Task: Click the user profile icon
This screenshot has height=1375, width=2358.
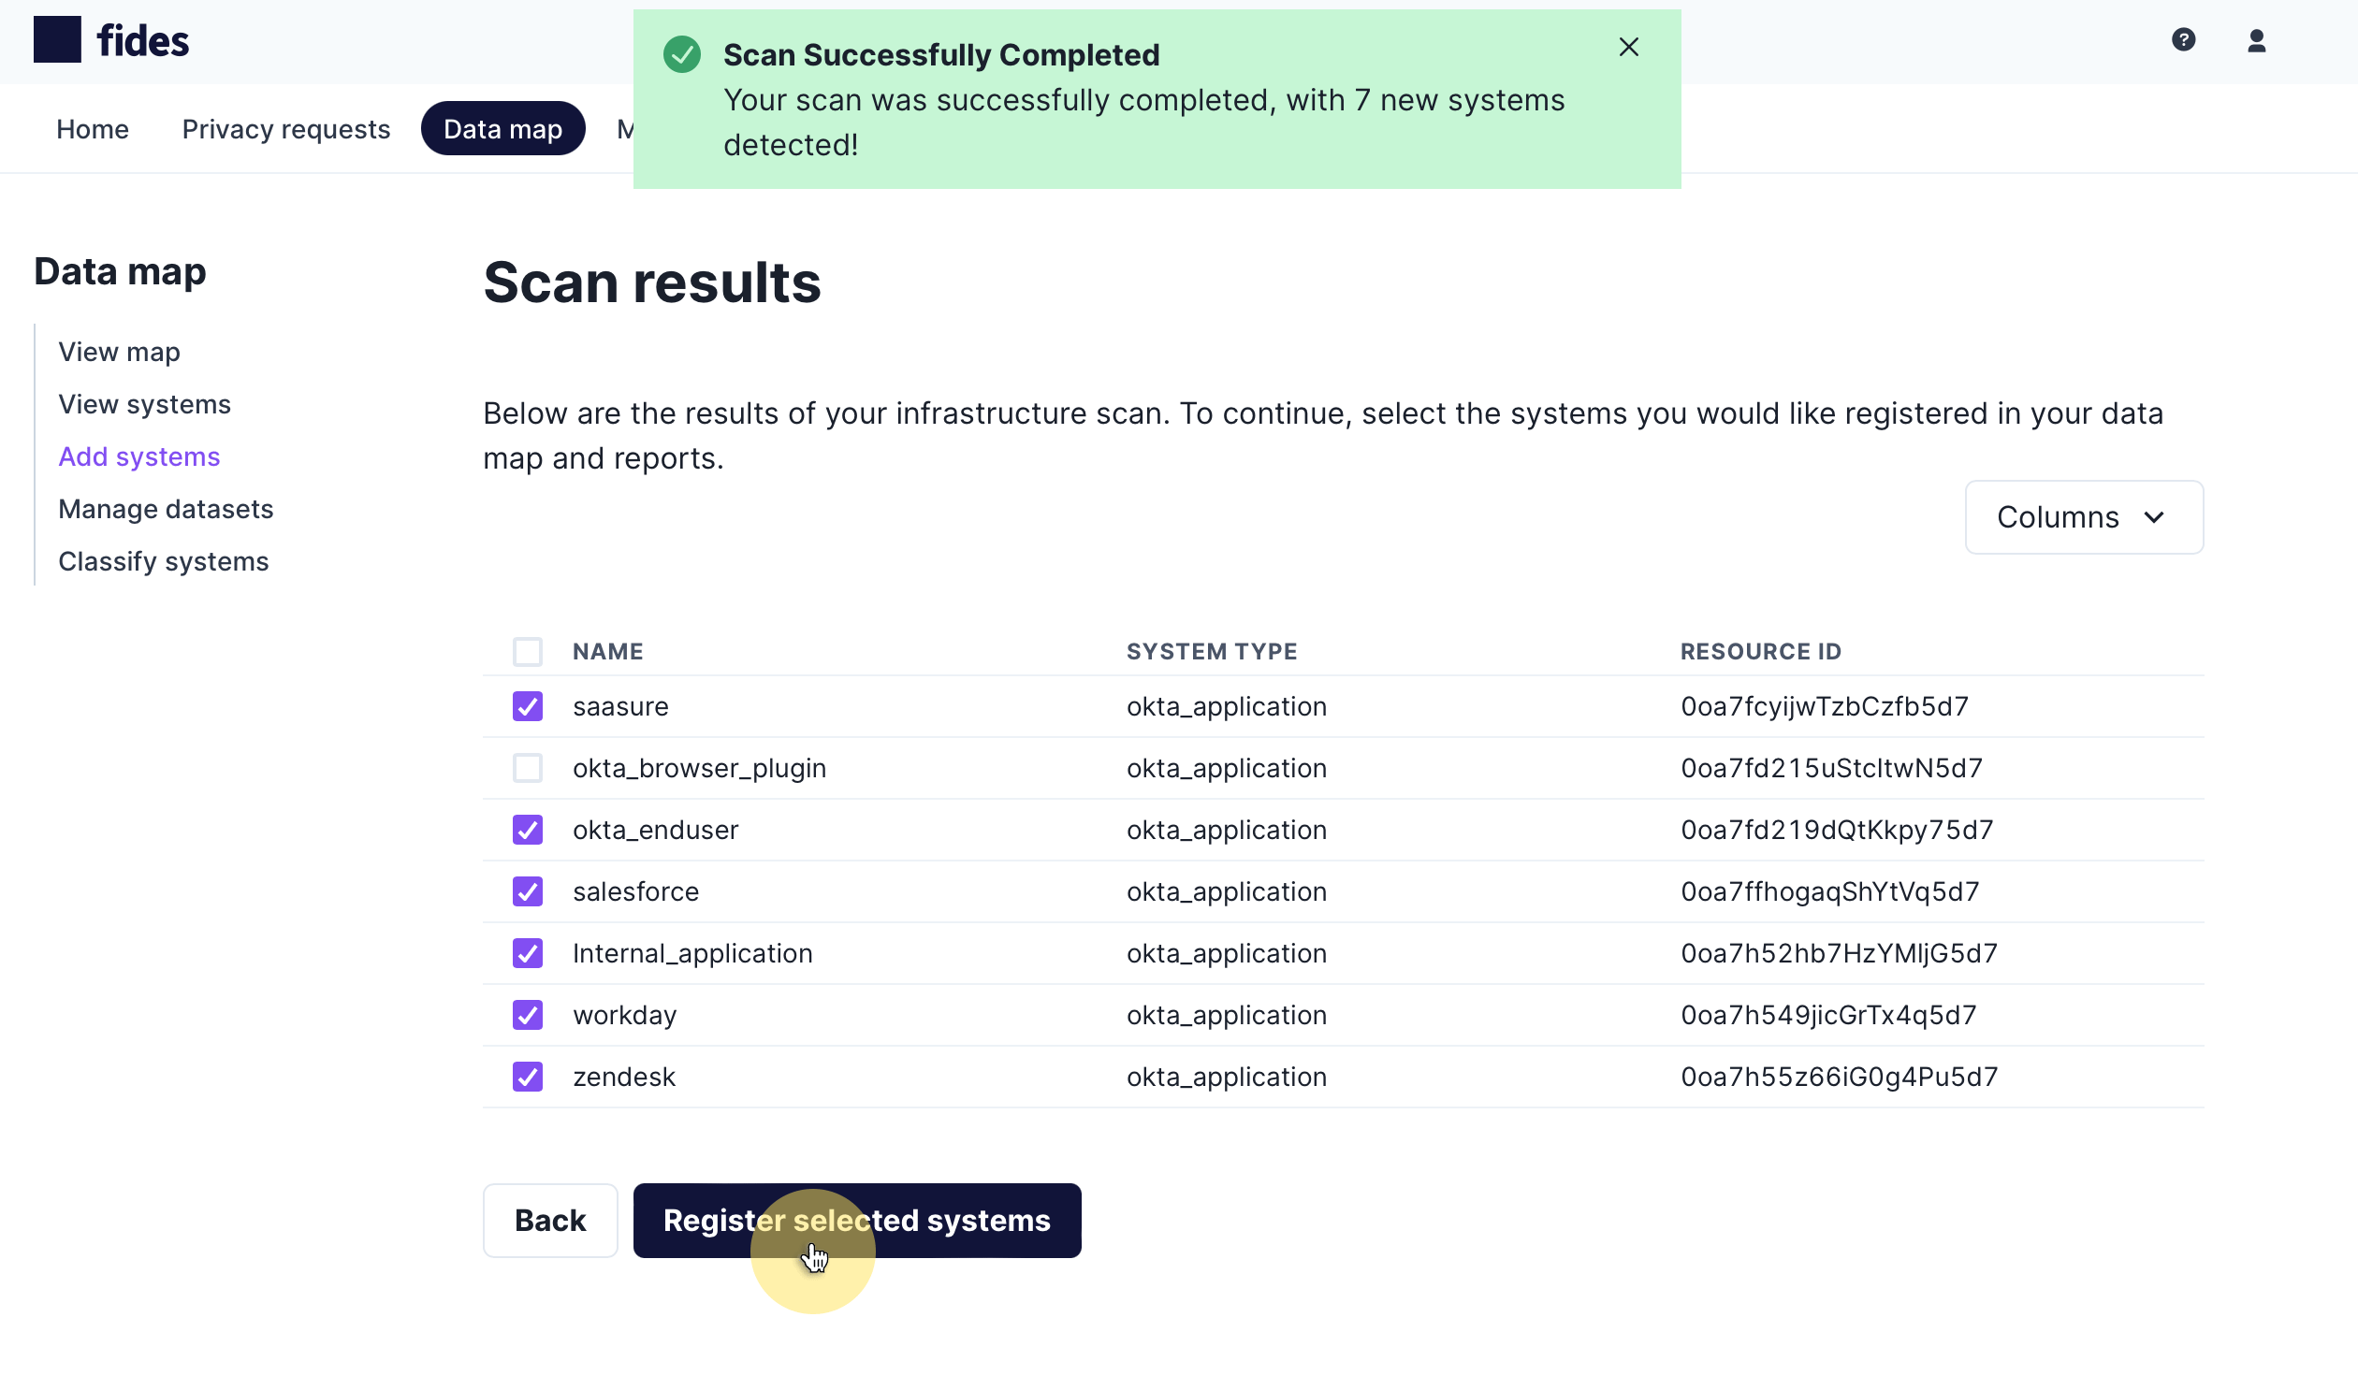Action: 2257,39
